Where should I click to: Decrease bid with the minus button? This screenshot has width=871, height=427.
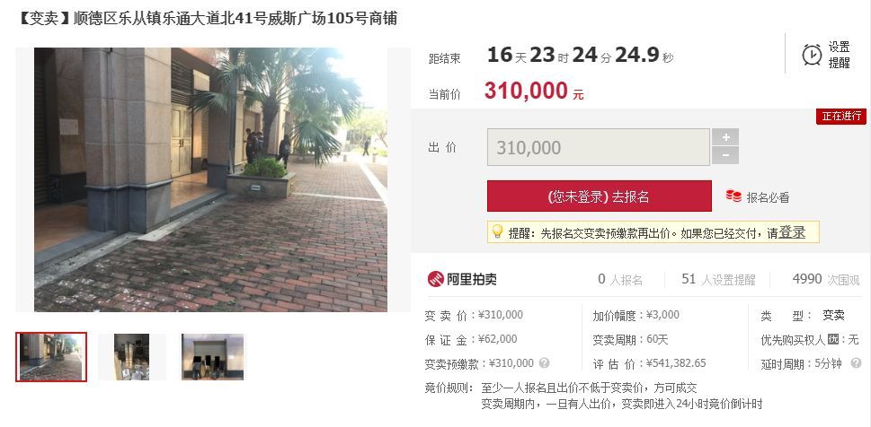724,156
